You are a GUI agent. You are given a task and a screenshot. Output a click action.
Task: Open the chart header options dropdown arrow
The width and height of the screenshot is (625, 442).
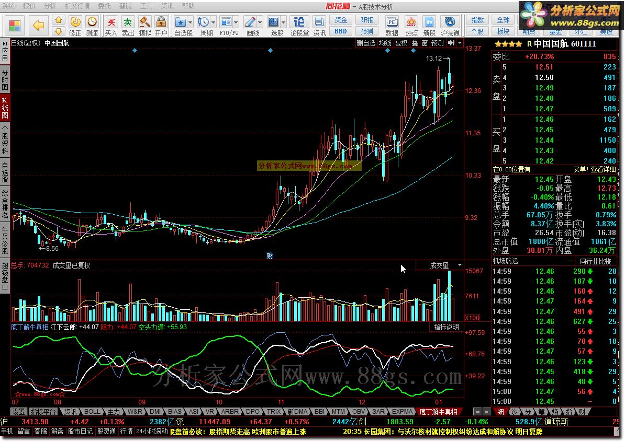(x=460, y=42)
